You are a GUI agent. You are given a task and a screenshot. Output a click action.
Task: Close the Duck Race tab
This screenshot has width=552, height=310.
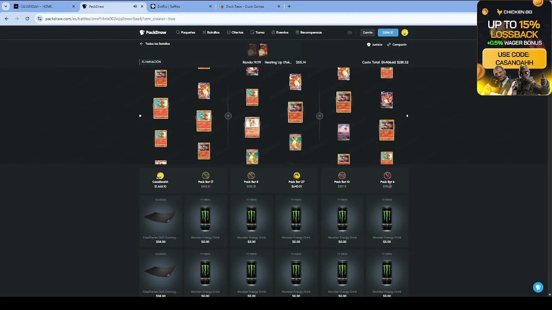(279, 6)
